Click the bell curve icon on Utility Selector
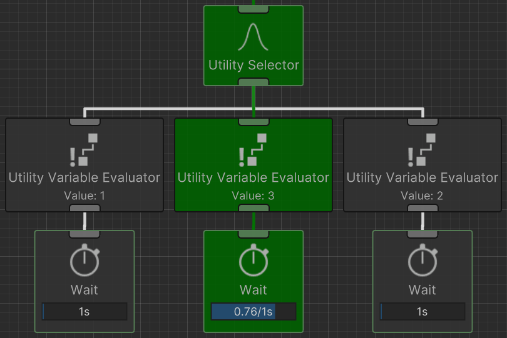507x338 pixels. pyautogui.click(x=253, y=37)
